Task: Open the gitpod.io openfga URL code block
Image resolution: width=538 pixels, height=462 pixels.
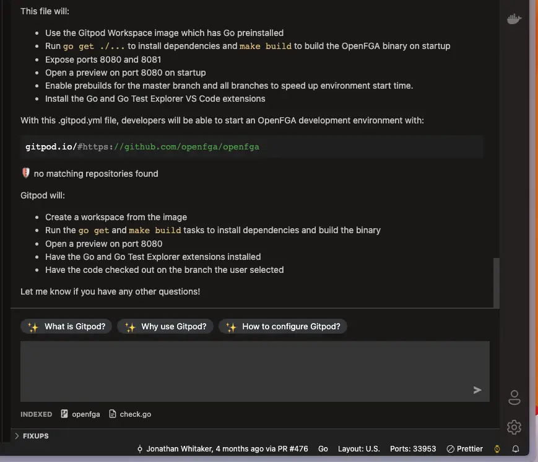Action: click(x=251, y=147)
